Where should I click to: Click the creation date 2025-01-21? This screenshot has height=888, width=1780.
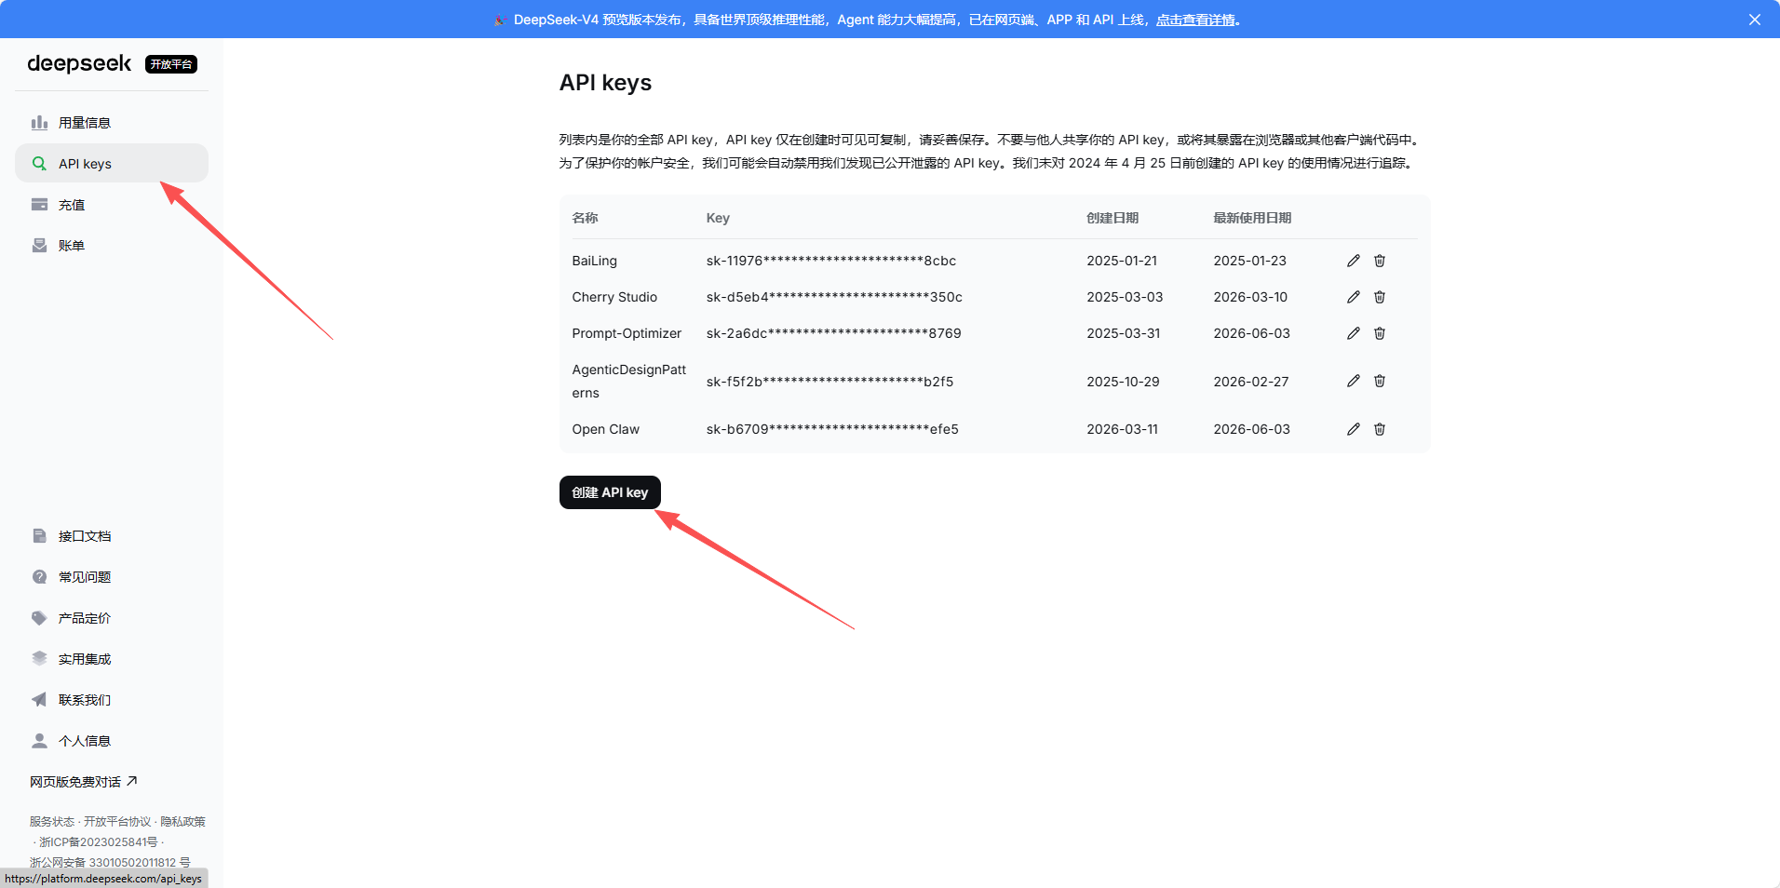(x=1122, y=261)
